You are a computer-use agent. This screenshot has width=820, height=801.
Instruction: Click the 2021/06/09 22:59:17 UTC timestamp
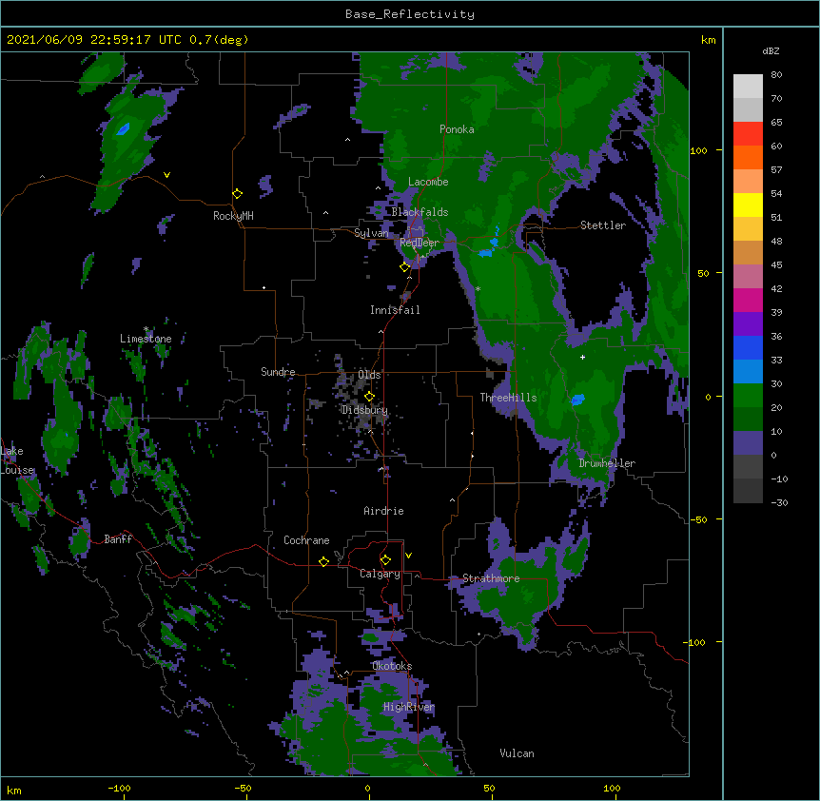point(94,40)
